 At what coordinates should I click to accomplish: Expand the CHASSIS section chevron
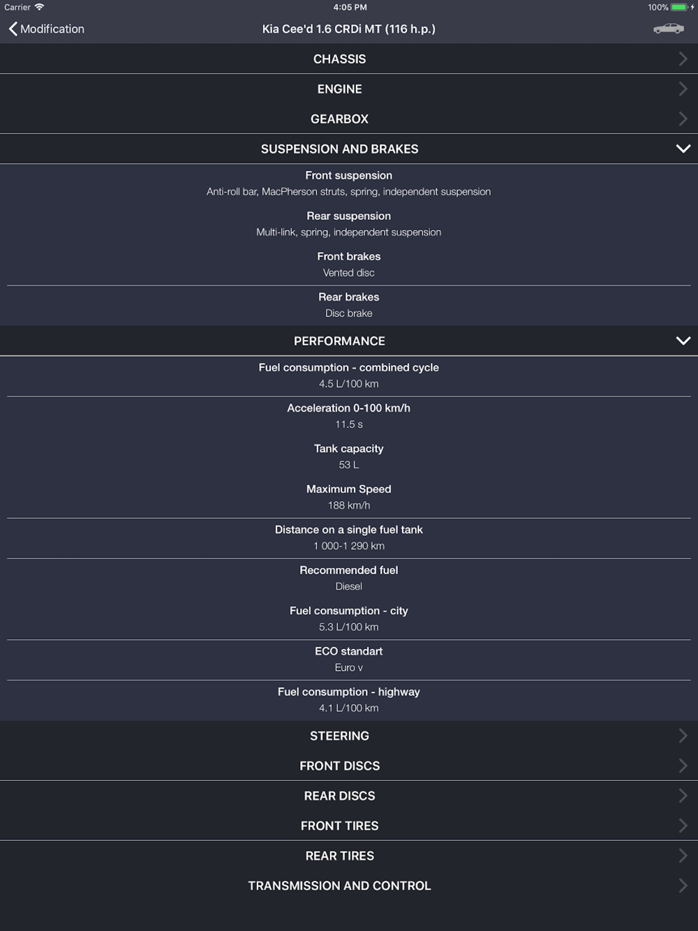pos(683,59)
